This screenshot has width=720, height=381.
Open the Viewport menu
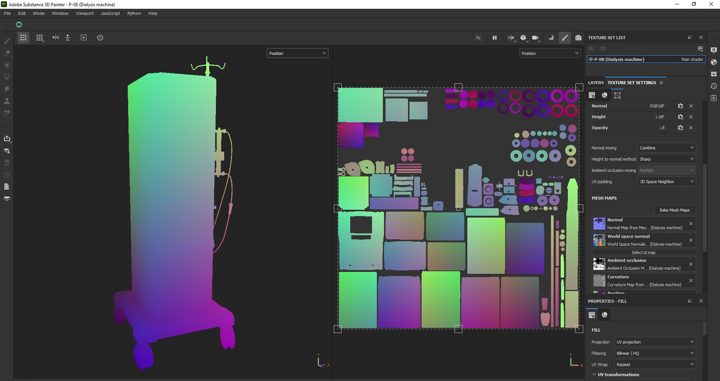(x=85, y=13)
